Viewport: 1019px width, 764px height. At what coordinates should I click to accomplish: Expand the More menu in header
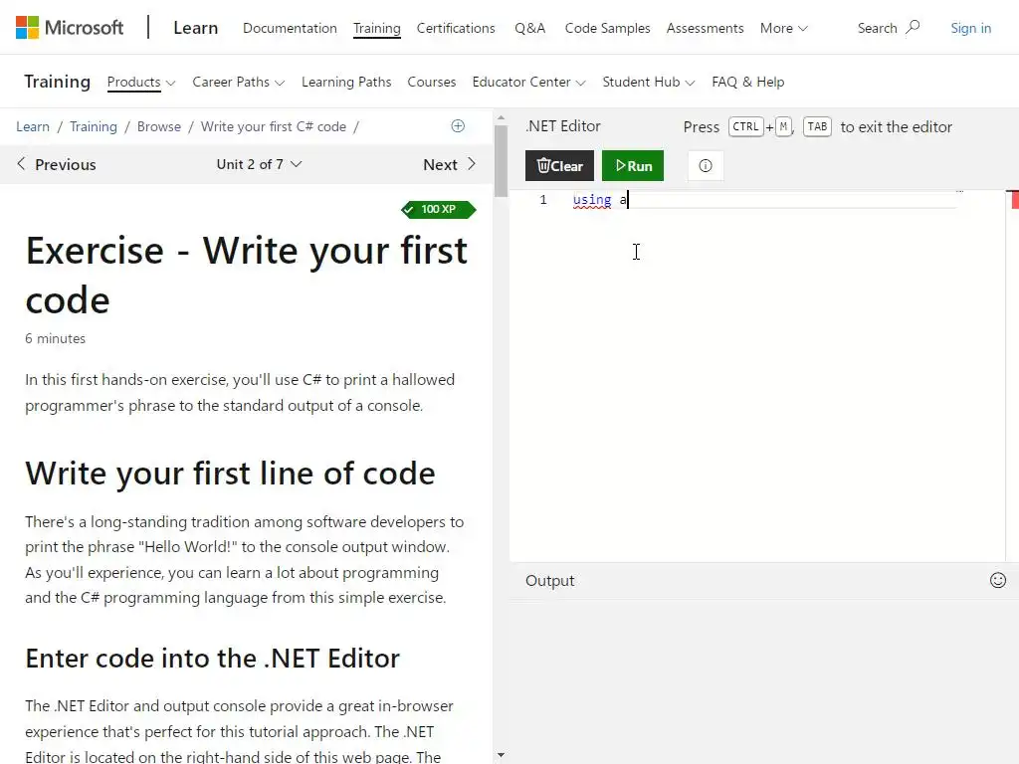(784, 28)
